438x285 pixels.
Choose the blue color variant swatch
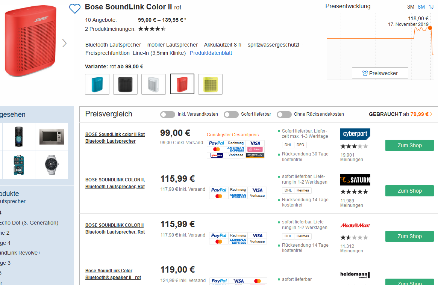point(97,84)
